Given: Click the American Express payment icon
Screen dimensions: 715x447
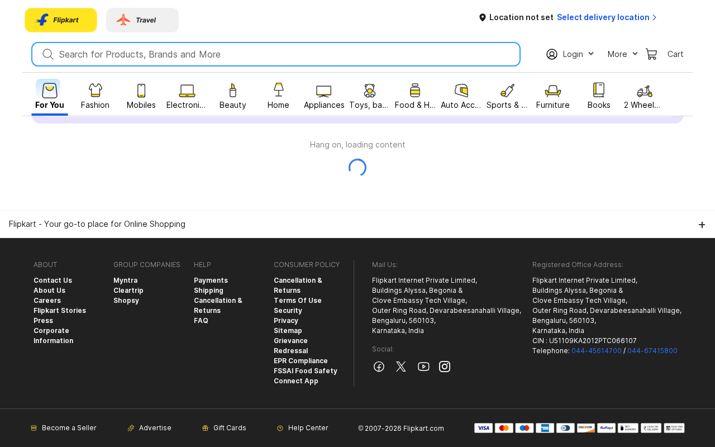Looking at the screenshot, I should 545,428.
